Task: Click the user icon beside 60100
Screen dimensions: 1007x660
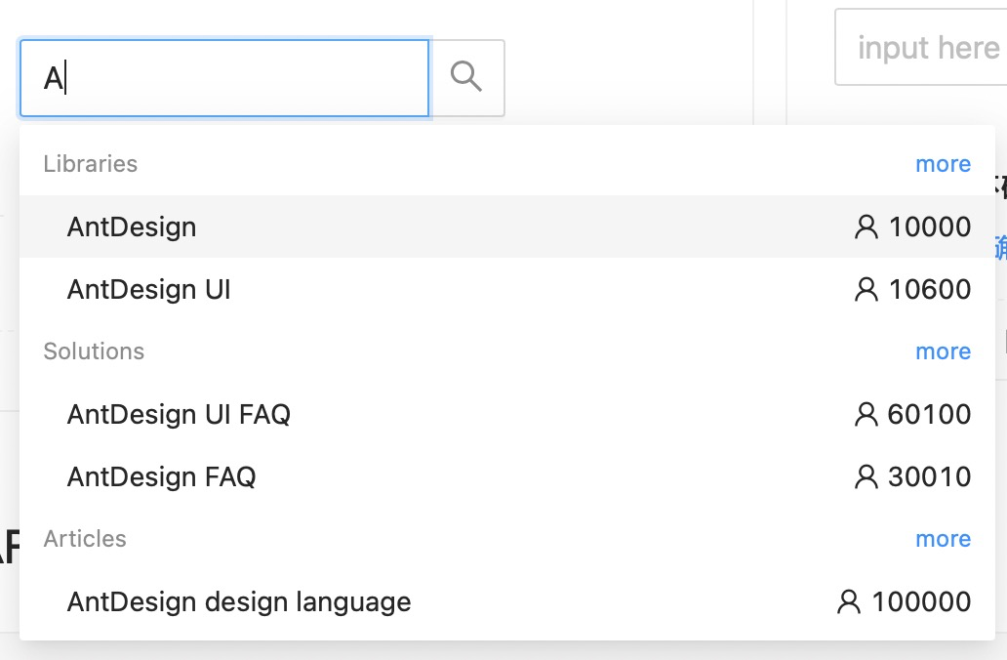Action: pyautogui.click(x=866, y=415)
